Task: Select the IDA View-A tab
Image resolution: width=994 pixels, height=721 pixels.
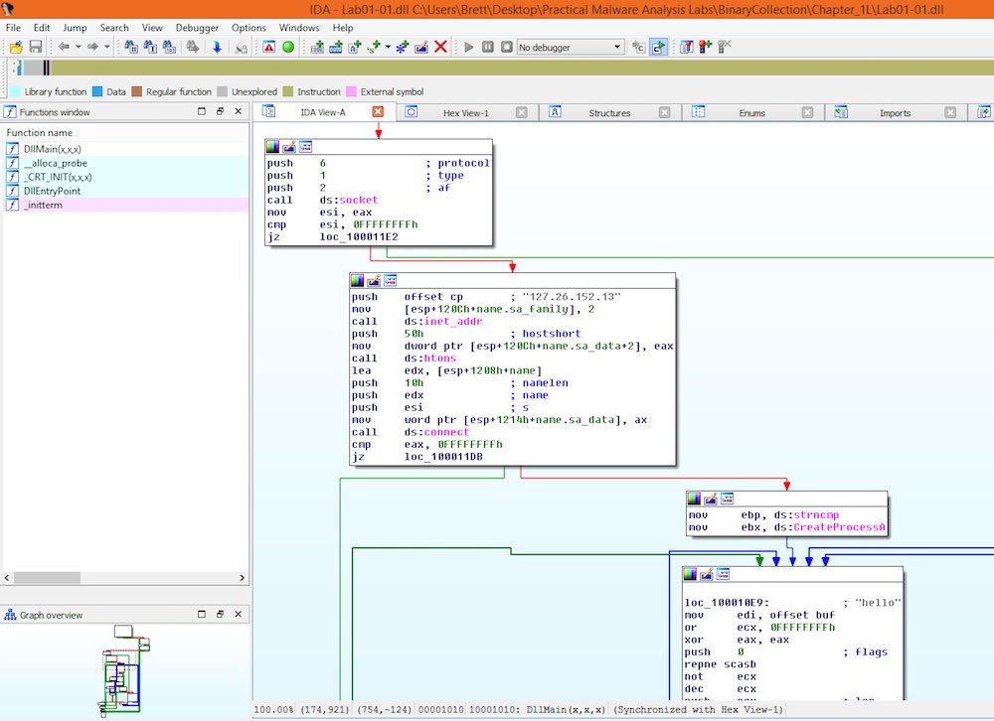Action: point(323,112)
